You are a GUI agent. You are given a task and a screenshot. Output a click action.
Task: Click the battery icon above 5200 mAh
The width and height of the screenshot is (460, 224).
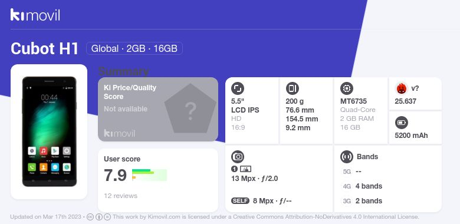[402, 123]
